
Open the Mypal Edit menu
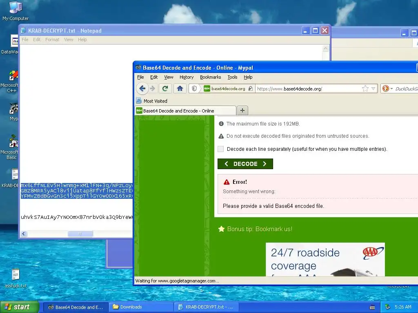point(154,77)
